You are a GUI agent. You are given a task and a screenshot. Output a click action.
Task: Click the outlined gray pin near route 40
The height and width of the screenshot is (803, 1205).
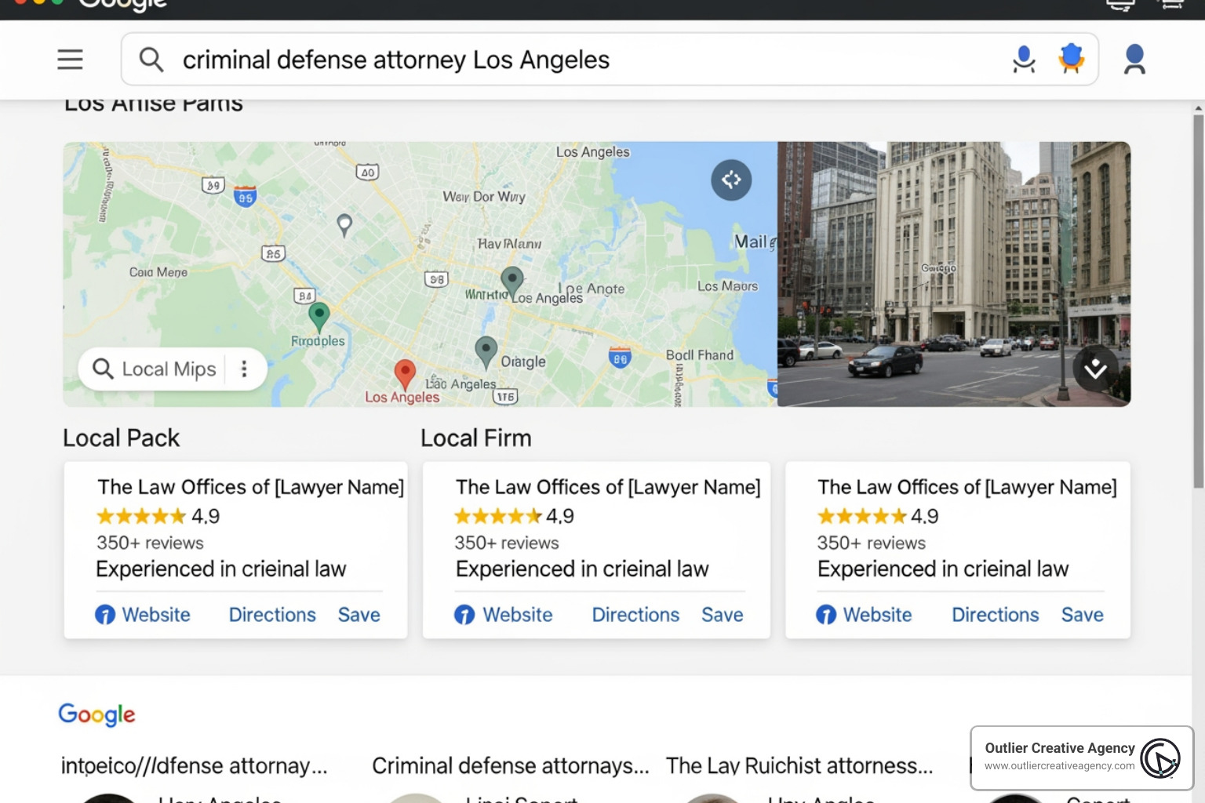click(344, 226)
